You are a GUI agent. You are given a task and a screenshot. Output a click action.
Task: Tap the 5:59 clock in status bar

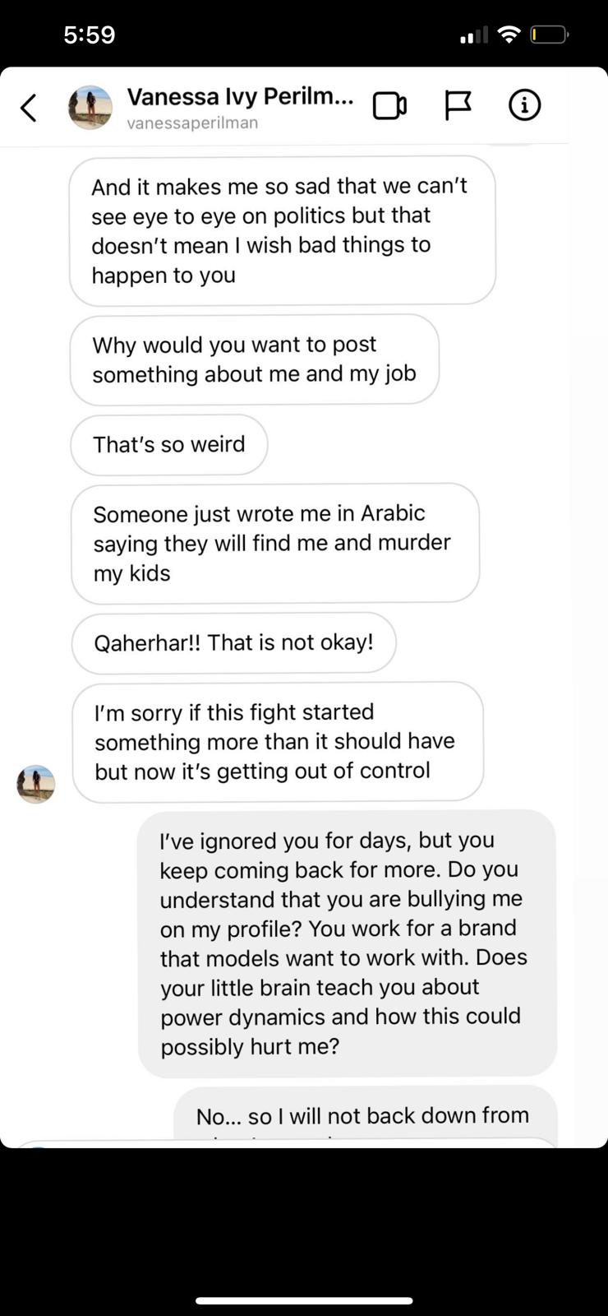click(x=90, y=35)
